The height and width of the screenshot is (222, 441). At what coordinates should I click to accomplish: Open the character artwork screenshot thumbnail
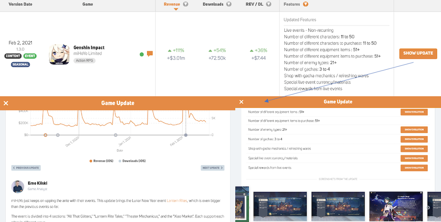tap(396, 207)
